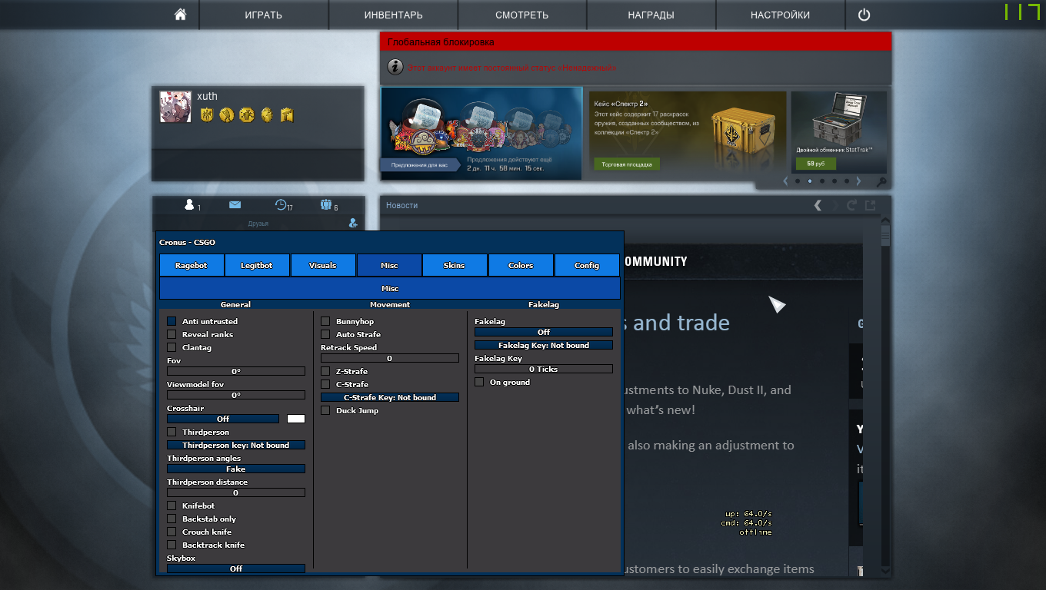
Task: Go forward in the news browser
Action: pyautogui.click(x=836, y=205)
